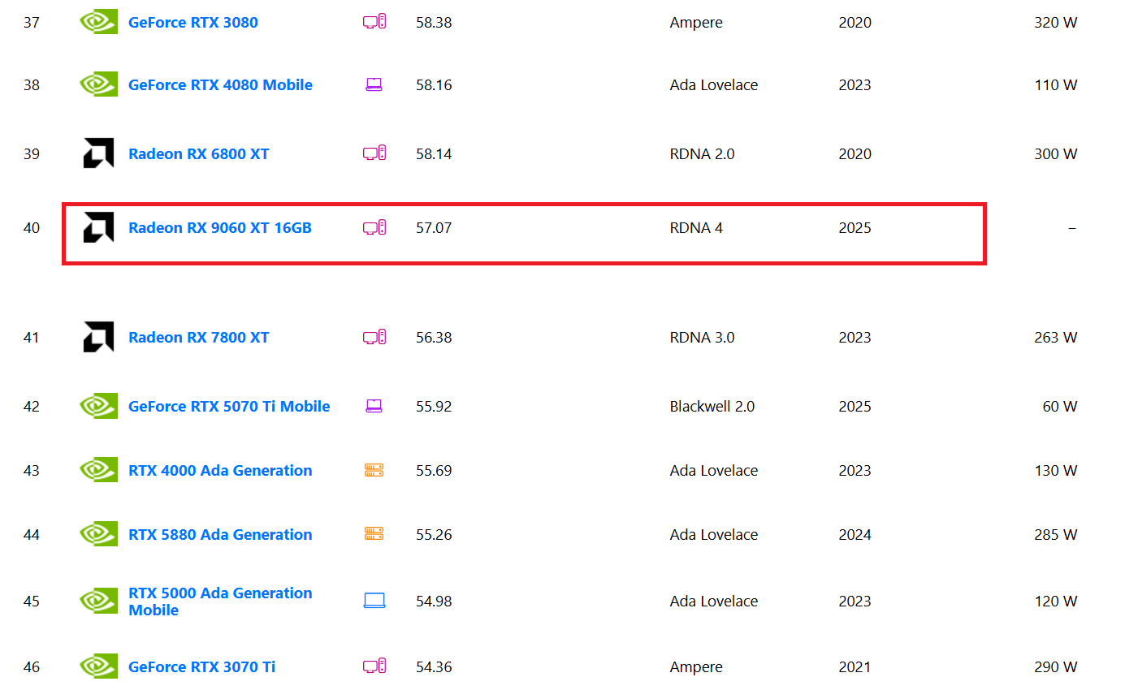Click desktop type icon in GeForce RTX 3070 Ti row

pyautogui.click(x=374, y=666)
